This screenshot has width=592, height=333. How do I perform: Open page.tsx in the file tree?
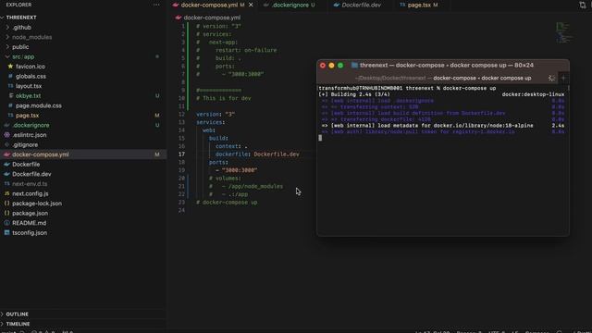tap(27, 116)
